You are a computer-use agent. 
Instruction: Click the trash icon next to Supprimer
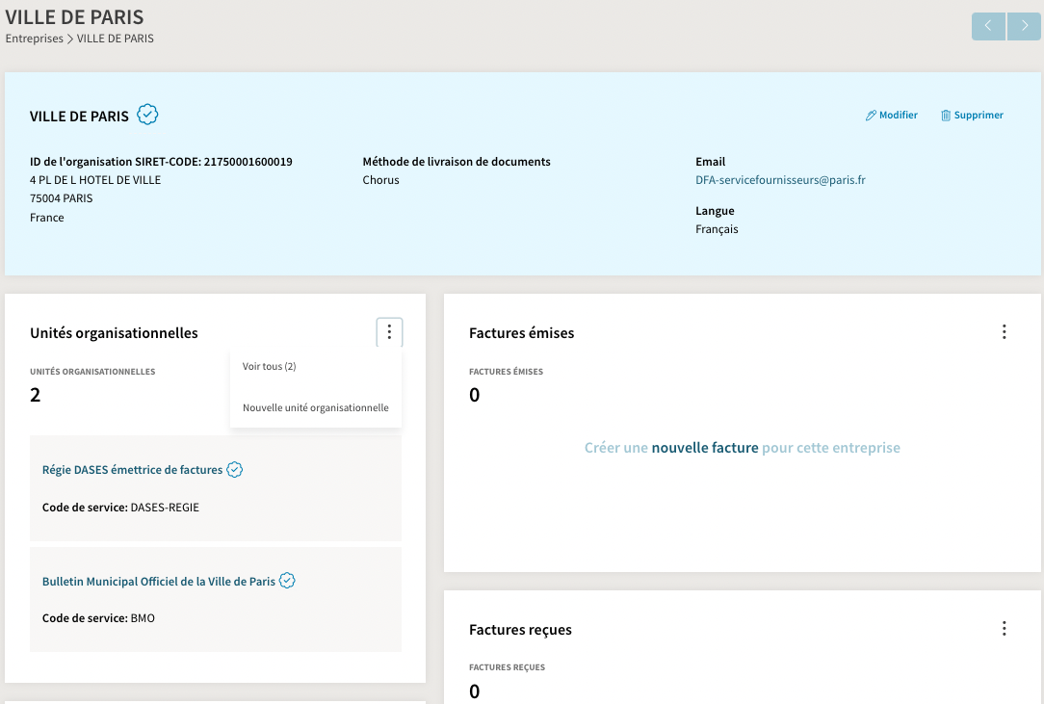[x=946, y=116]
